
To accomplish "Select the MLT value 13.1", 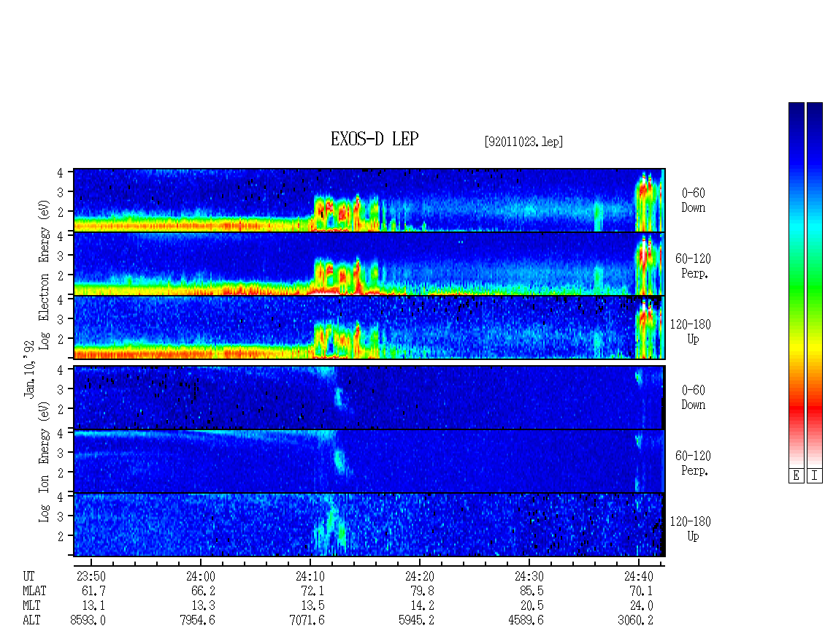I will point(93,606).
